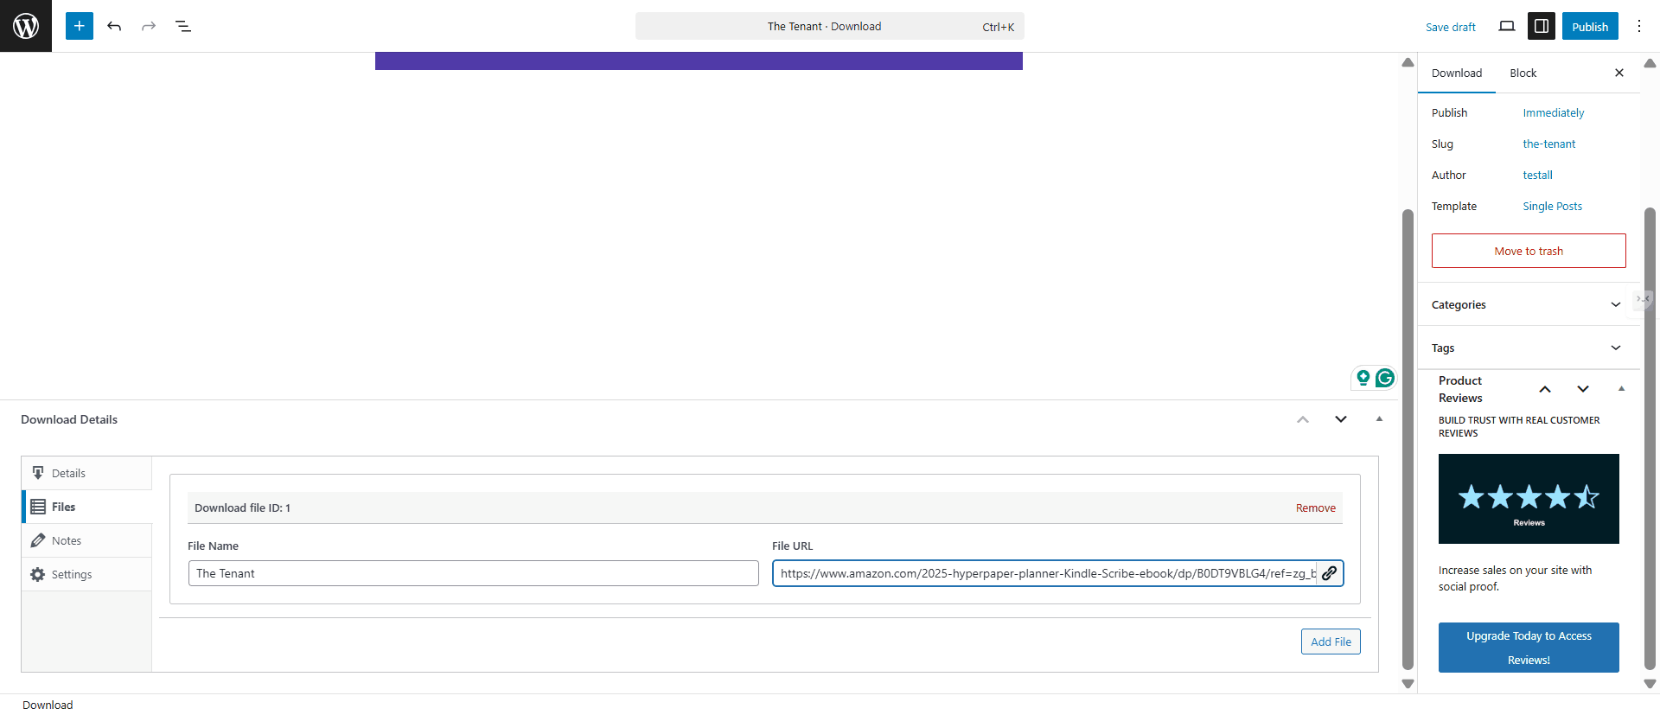Click Upgrade Today to Access Reviews
Screen dimensions: 1660x715
1529,648
